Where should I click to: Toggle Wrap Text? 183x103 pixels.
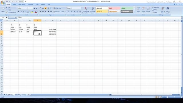click(57, 8)
